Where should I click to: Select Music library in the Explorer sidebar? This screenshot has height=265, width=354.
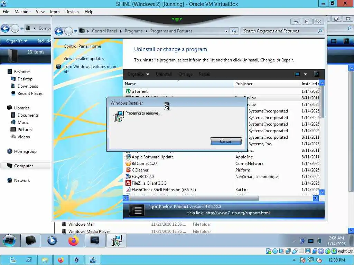[23, 122]
